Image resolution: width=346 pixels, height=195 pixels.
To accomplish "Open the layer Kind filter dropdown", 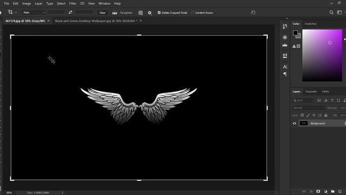I will 303,100.
